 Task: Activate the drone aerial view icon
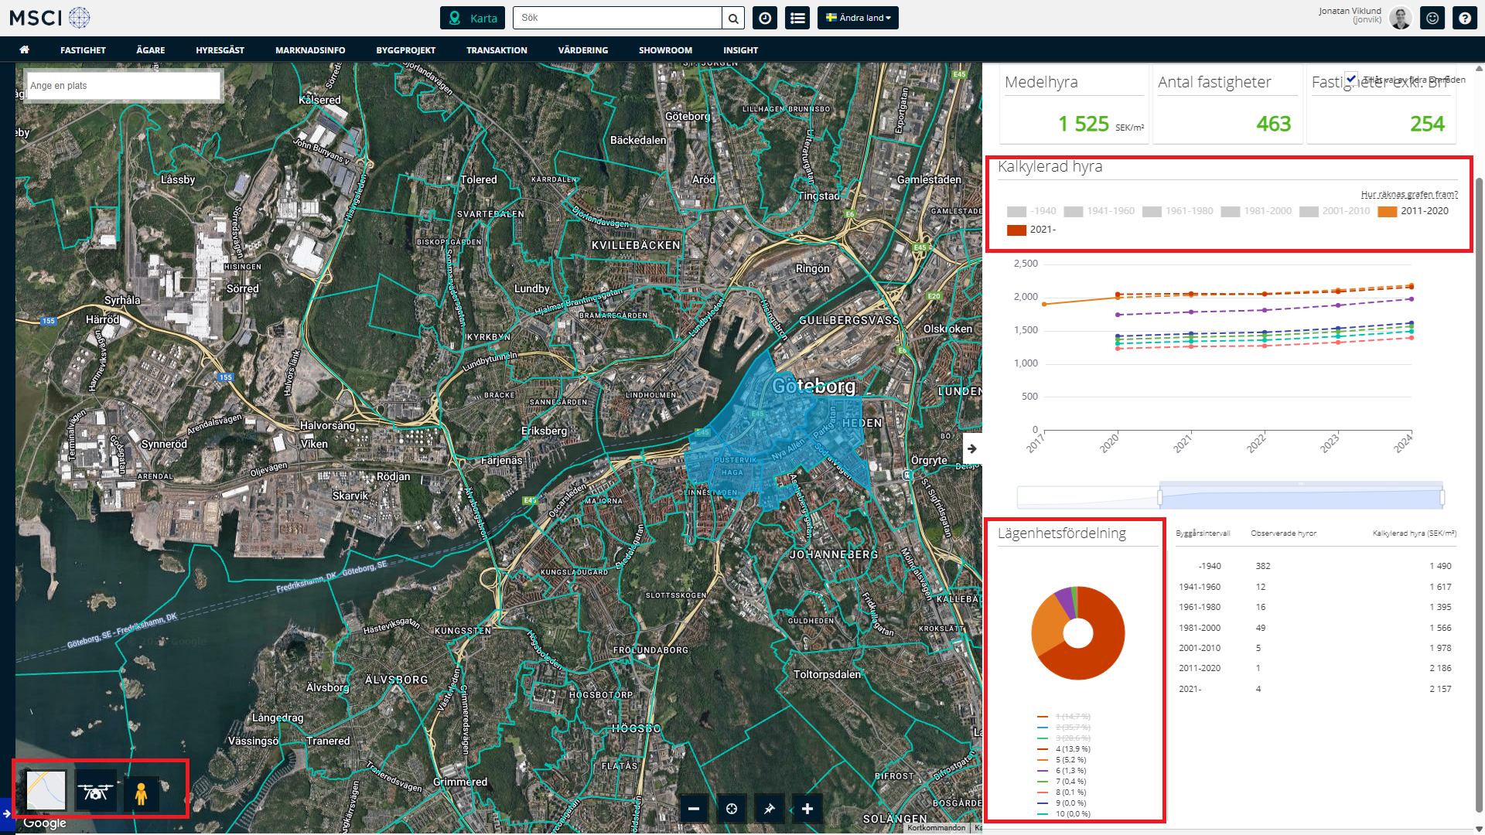tap(96, 792)
